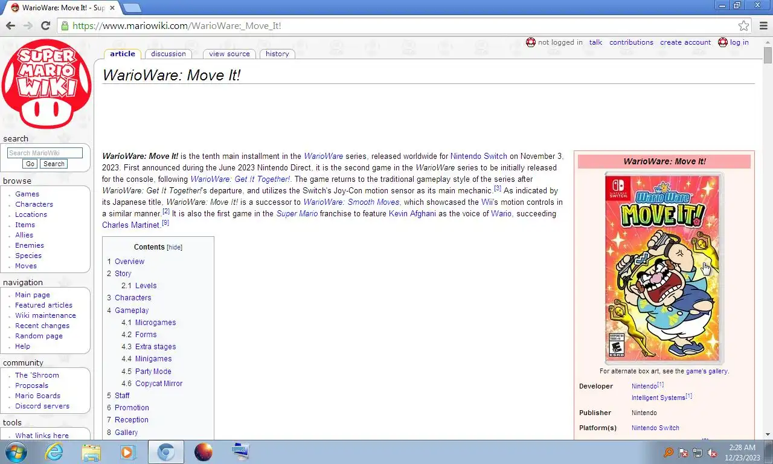Viewport: 773px width, 464px height.
Task: Click the page vertical scrollbar down arrow
Action: [768, 434]
